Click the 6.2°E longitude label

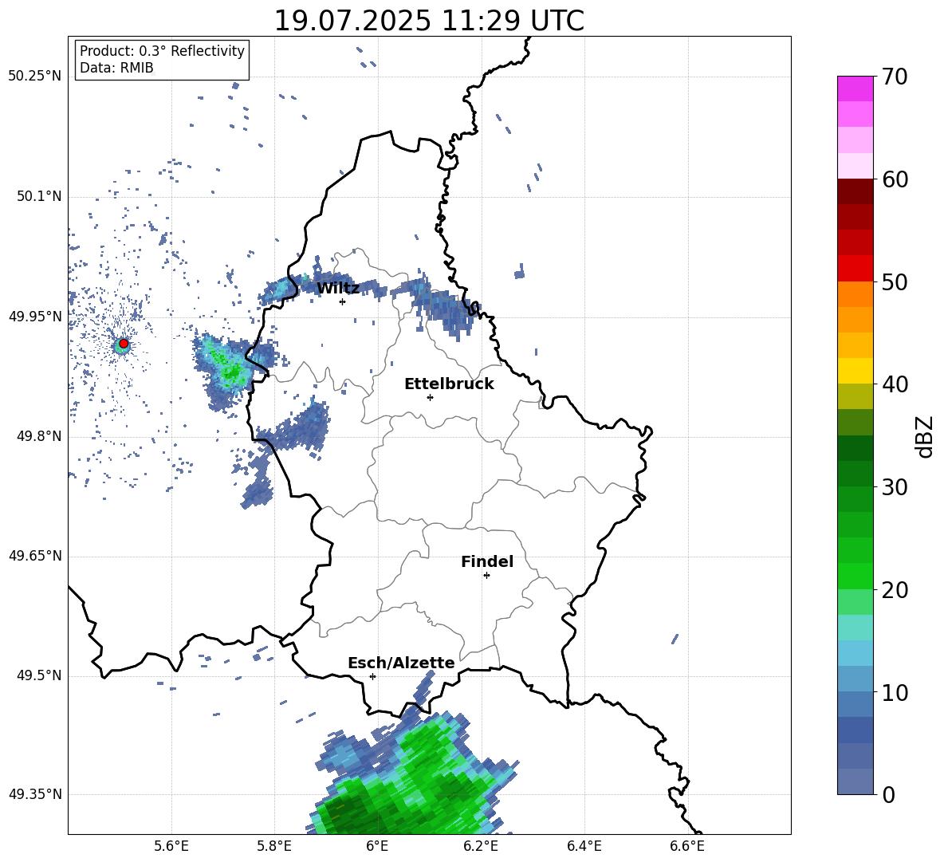[481, 846]
